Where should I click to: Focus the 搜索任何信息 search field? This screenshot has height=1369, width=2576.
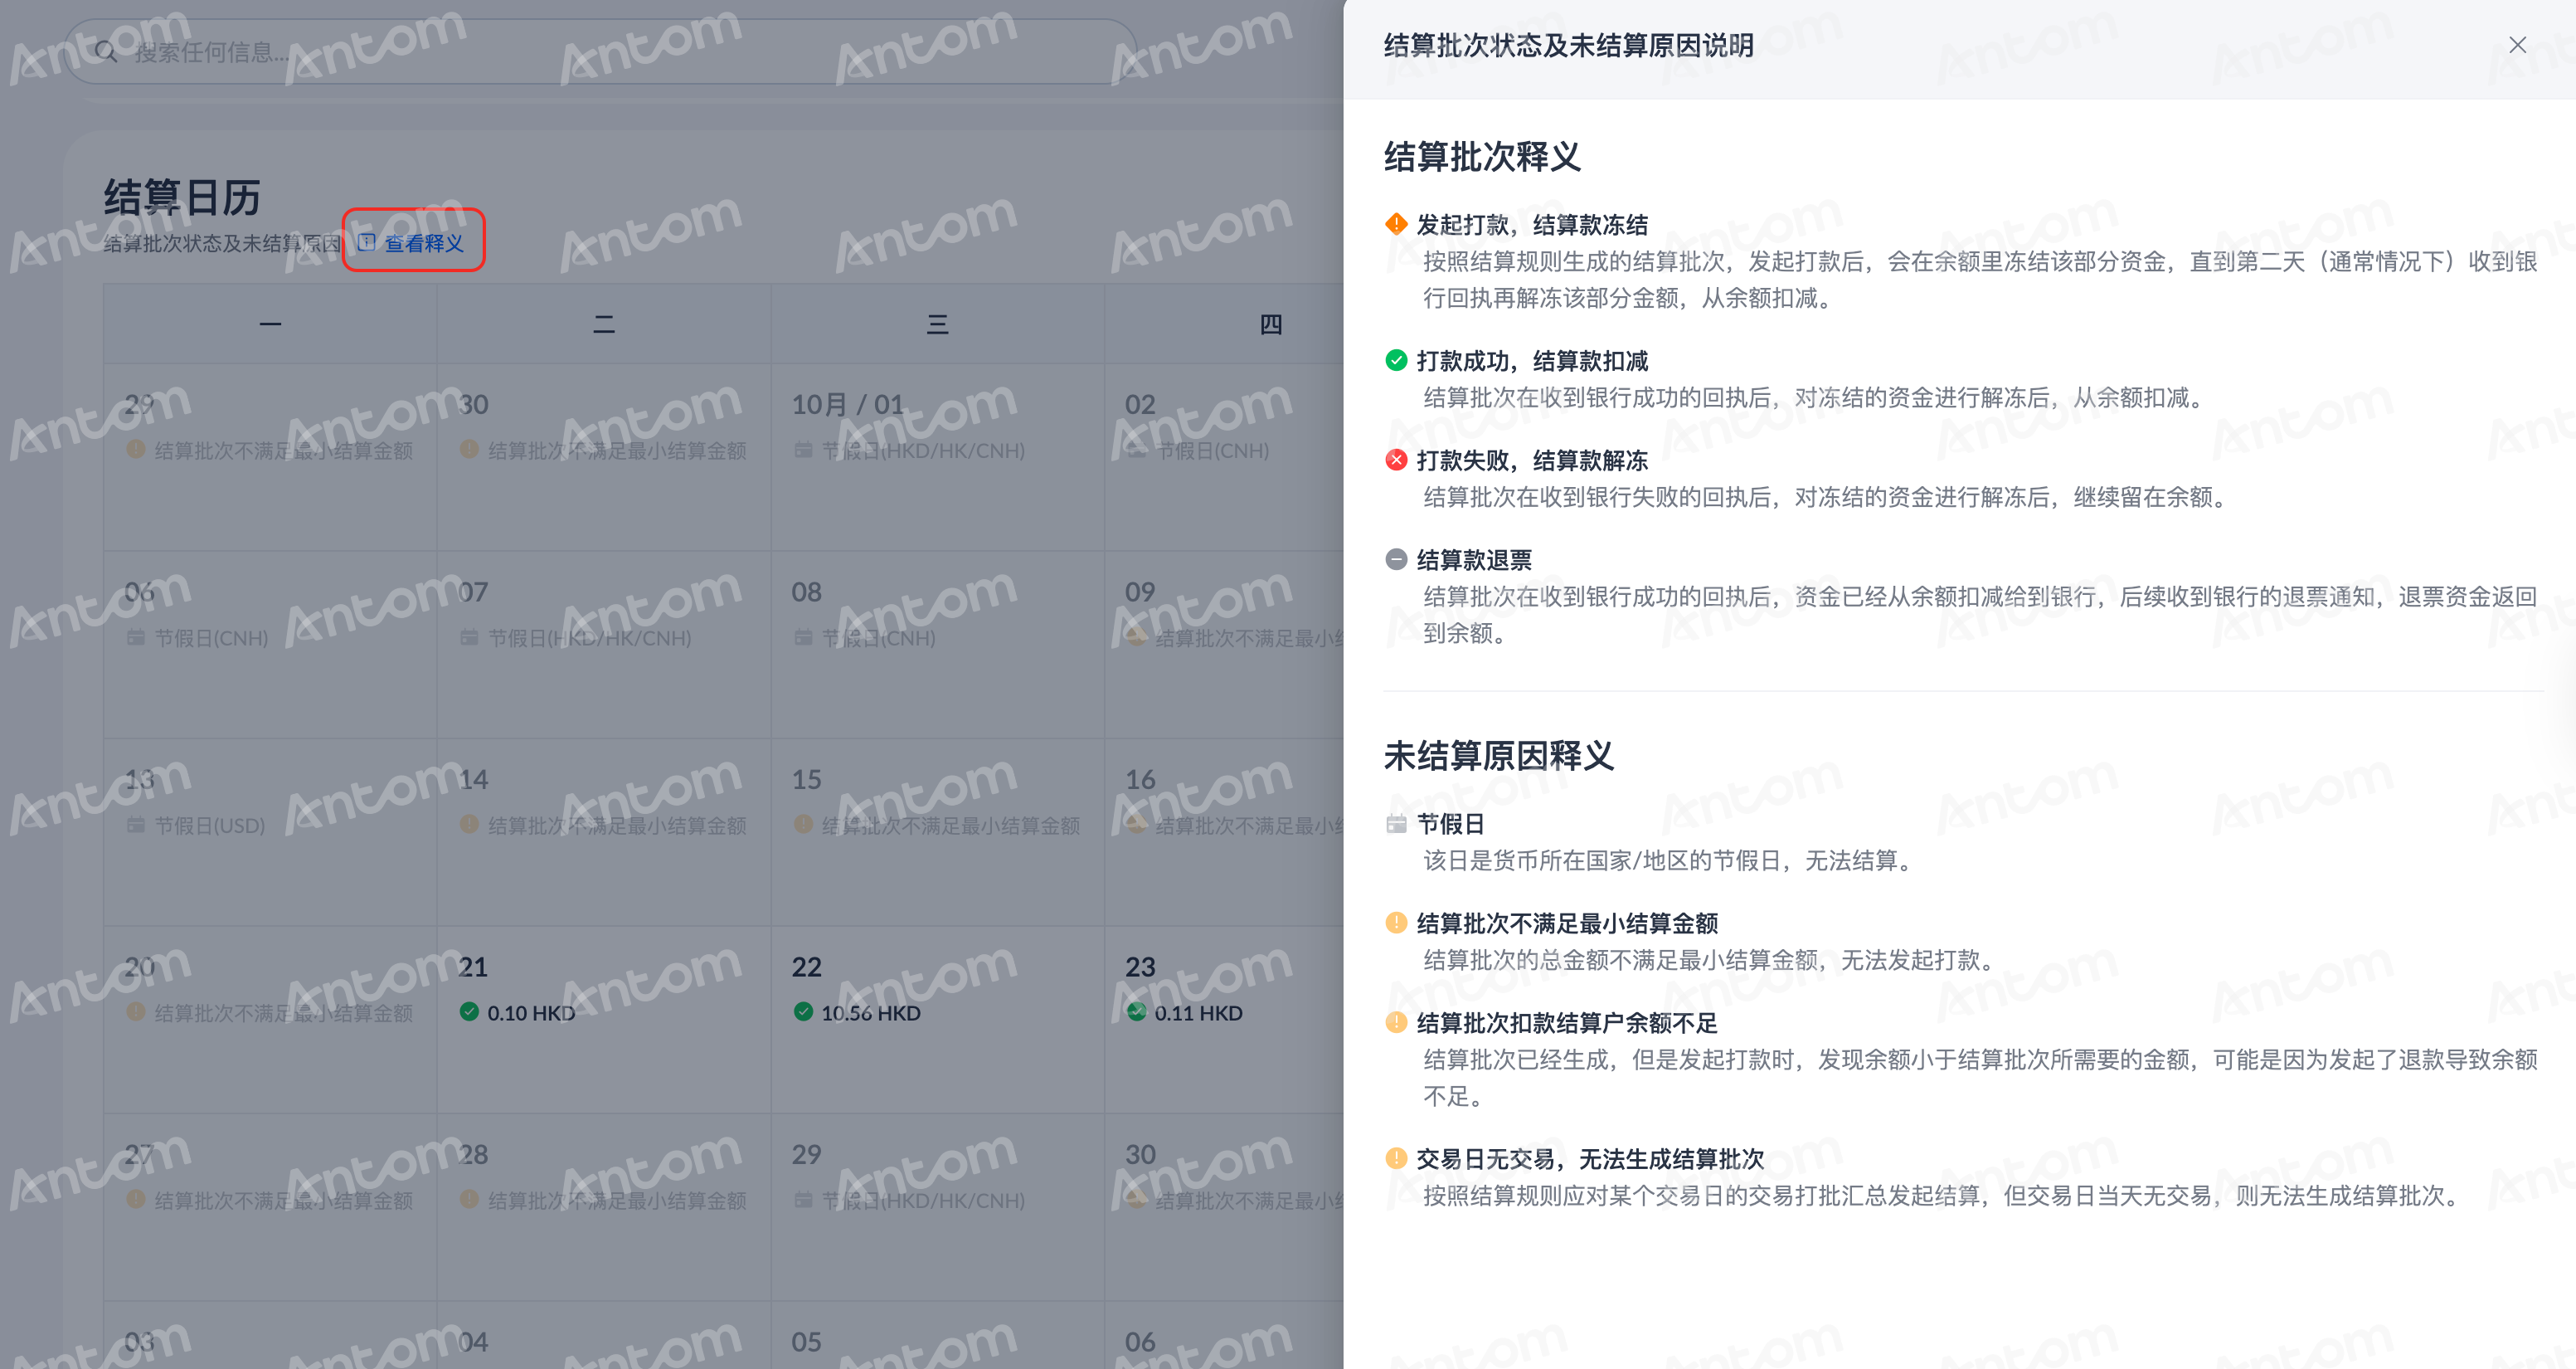(600, 52)
